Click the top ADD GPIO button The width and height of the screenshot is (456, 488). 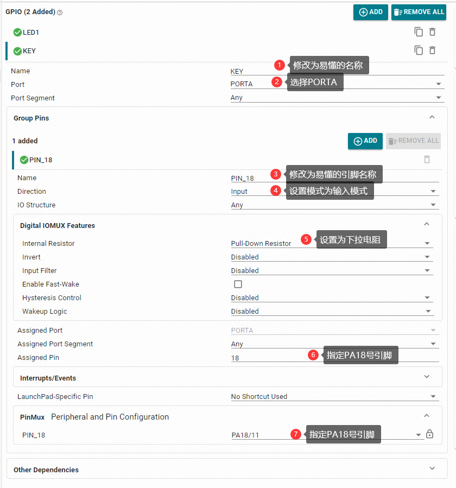(x=370, y=12)
